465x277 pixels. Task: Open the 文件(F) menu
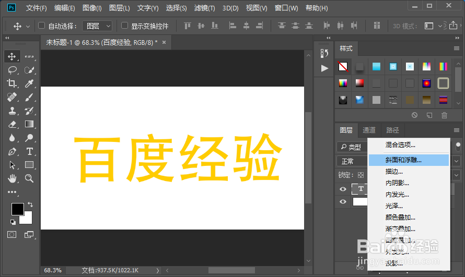pos(36,8)
